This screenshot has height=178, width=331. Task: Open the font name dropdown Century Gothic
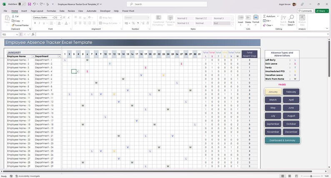coord(53,18)
